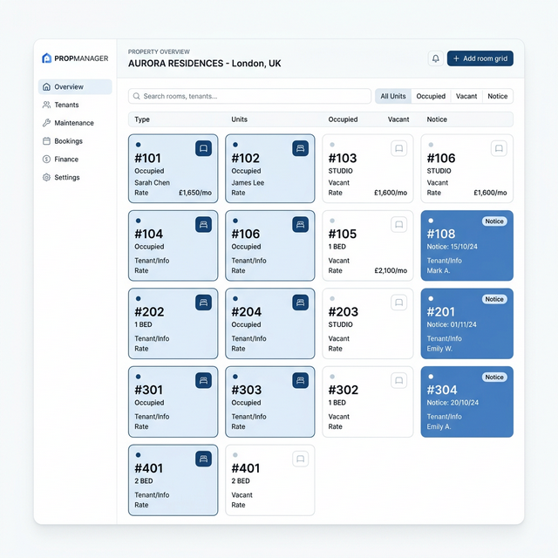This screenshot has height=558, width=558.
Task: Click Notice: 15/10/24 date text
Action: 452,247
